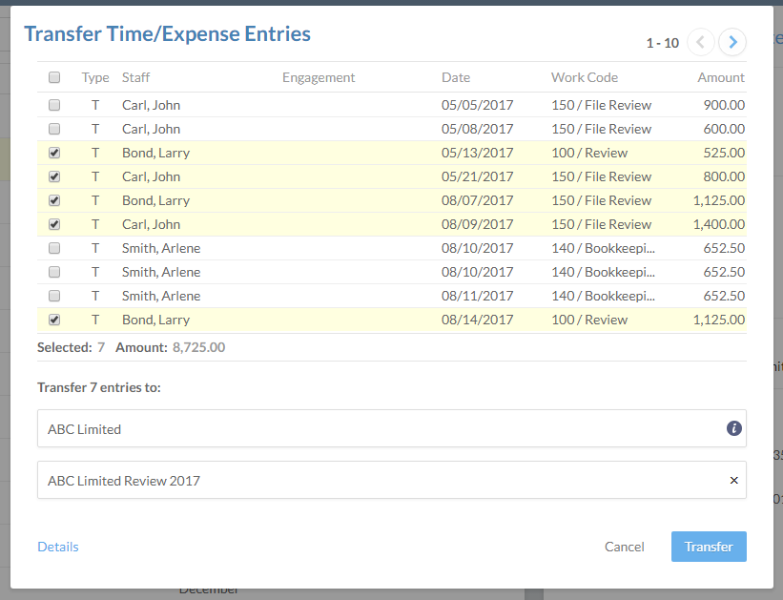Image resolution: width=783 pixels, height=600 pixels.
Task: Sort by the Amount column header
Action: click(720, 78)
